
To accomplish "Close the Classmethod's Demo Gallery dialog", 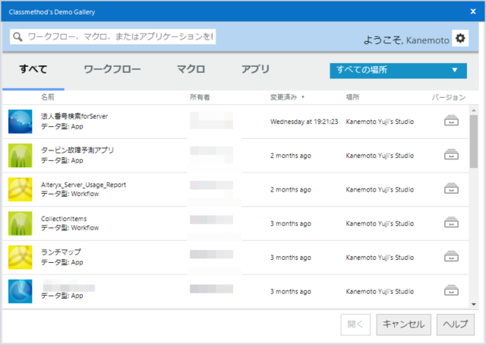I will coord(473,11).
